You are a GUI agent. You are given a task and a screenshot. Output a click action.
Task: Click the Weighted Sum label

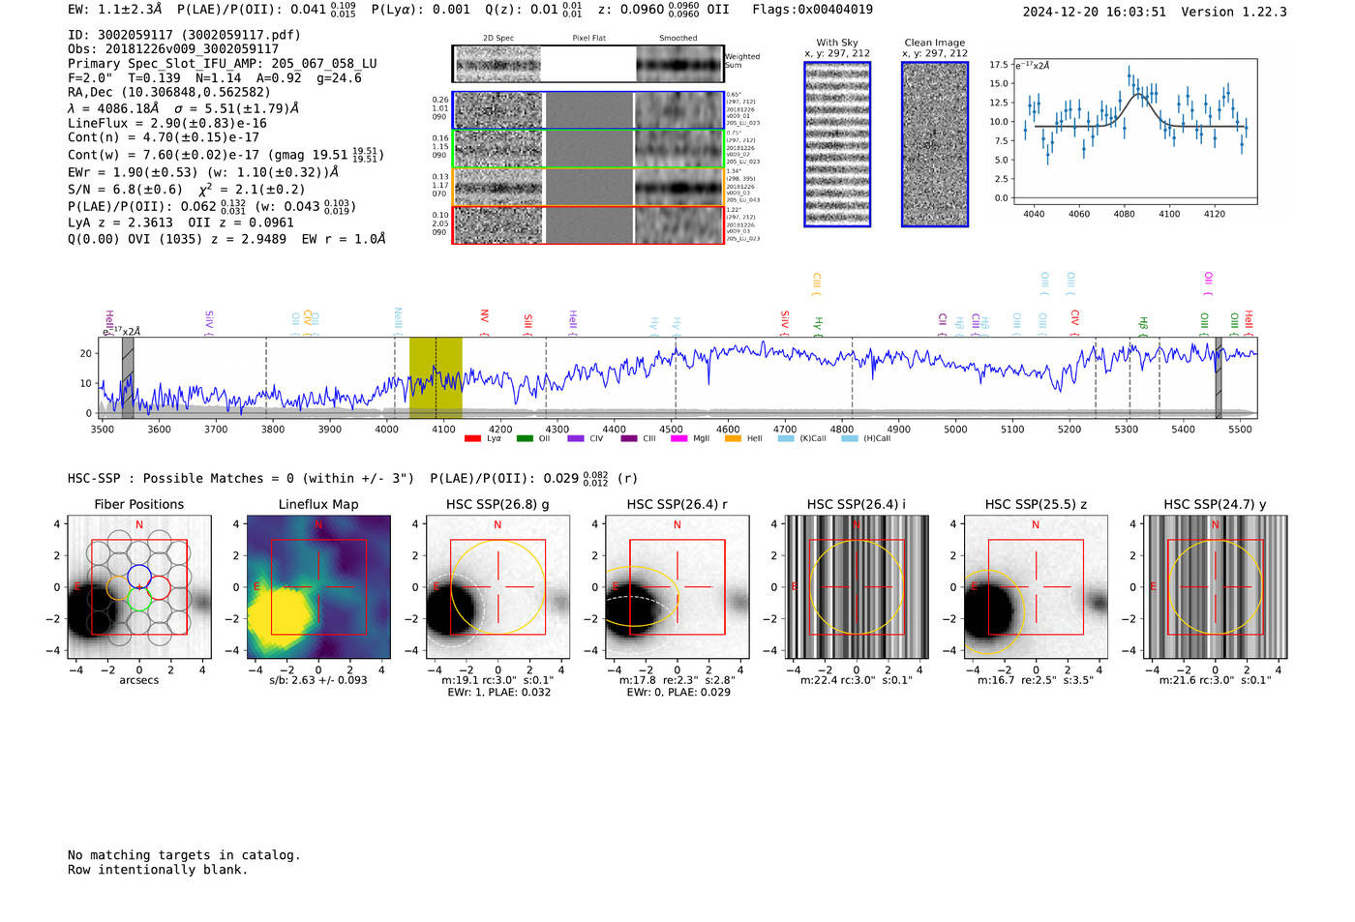coord(742,61)
